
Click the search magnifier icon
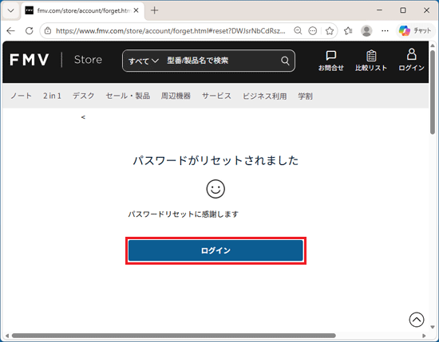coord(285,61)
